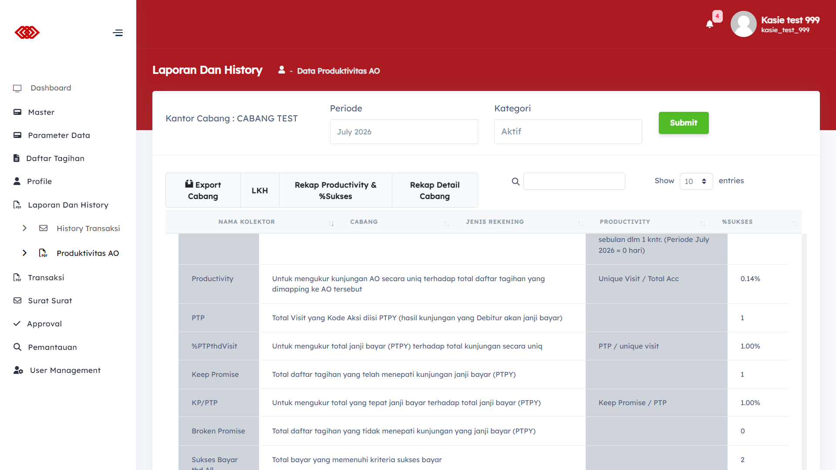Click Rekap Productivity & %Sukses button

pos(336,190)
